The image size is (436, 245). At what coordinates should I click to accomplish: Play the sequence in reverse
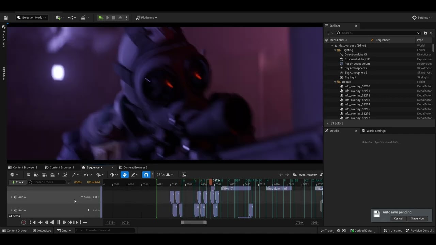(x=52, y=223)
